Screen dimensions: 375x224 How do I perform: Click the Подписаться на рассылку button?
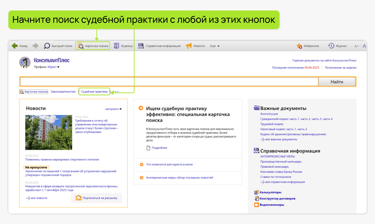click(x=97, y=198)
